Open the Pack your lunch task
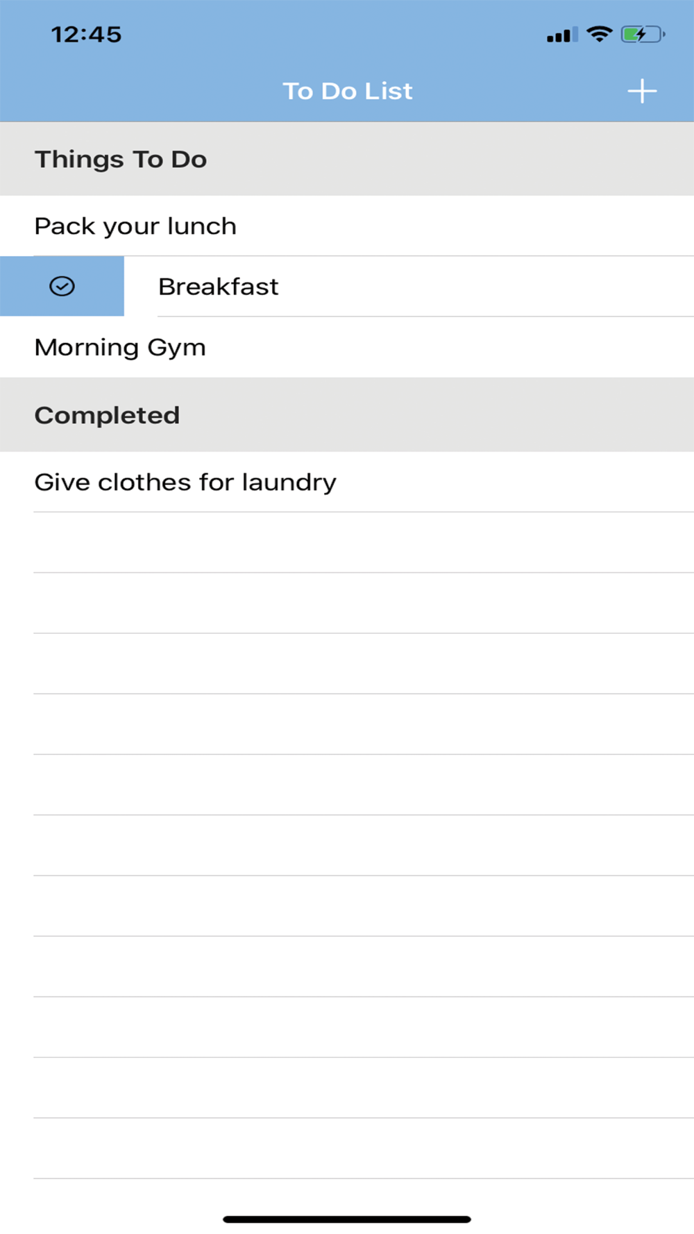 pyautogui.click(x=347, y=226)
